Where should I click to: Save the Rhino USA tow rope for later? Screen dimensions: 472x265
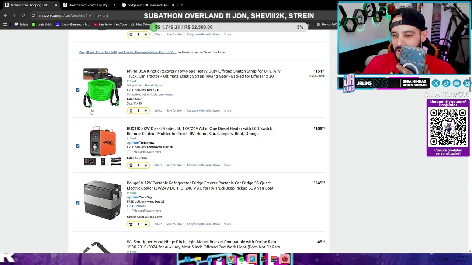174,110
